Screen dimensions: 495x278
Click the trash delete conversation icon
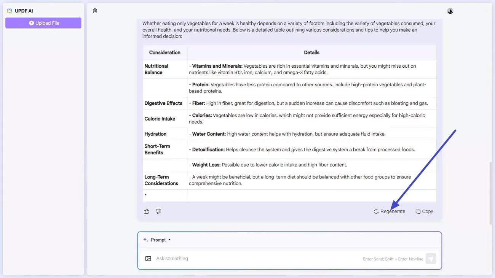[x=95, y=11]
